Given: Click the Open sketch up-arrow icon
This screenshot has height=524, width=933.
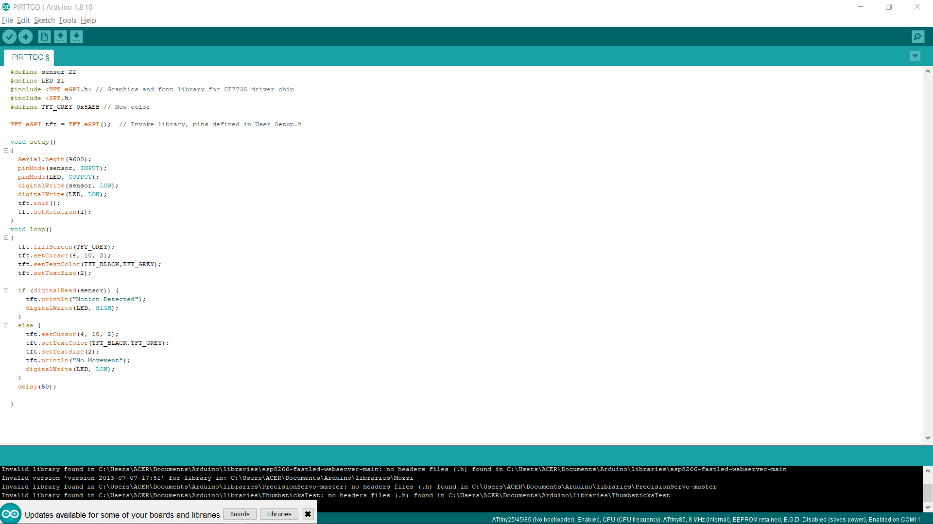Looking at the screenshot, I should tap(60, 36).
